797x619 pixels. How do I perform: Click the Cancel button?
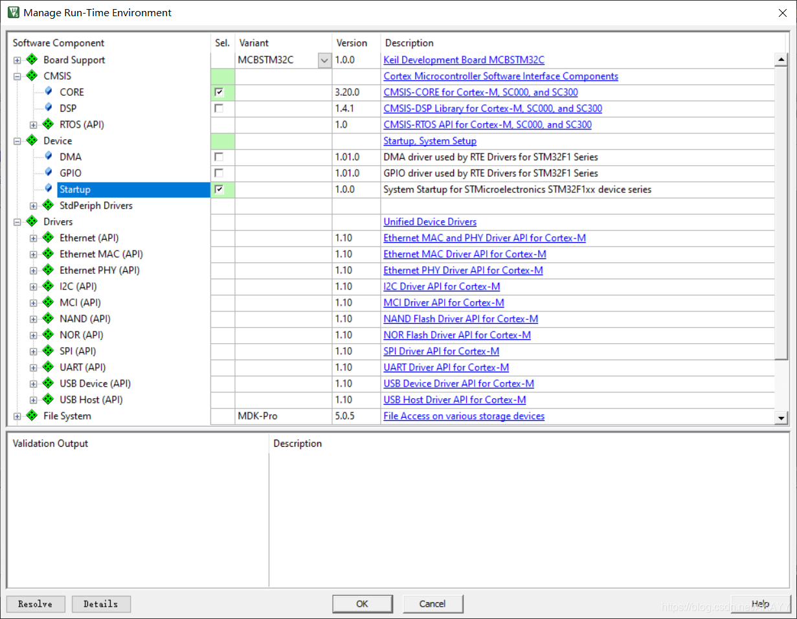coord(432,604)
